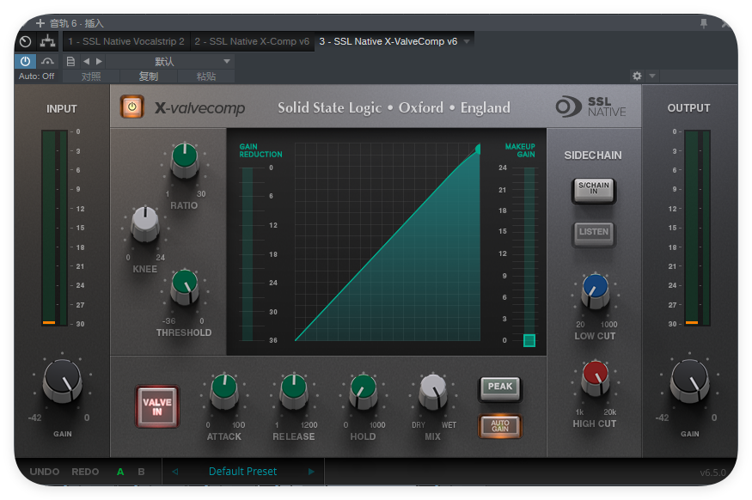Click the dry/wet MIX knob
Viewport: 752px width, 500px height.
click(x=433, y=391)
